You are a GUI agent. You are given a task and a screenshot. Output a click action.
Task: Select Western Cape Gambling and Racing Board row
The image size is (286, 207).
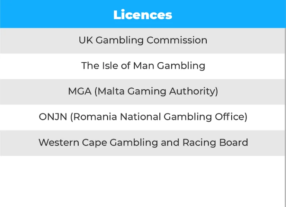click(143, 143)
